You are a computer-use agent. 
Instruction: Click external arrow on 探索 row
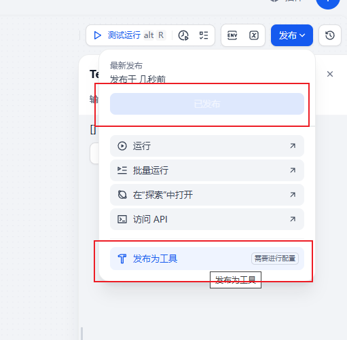click(293, 195)
